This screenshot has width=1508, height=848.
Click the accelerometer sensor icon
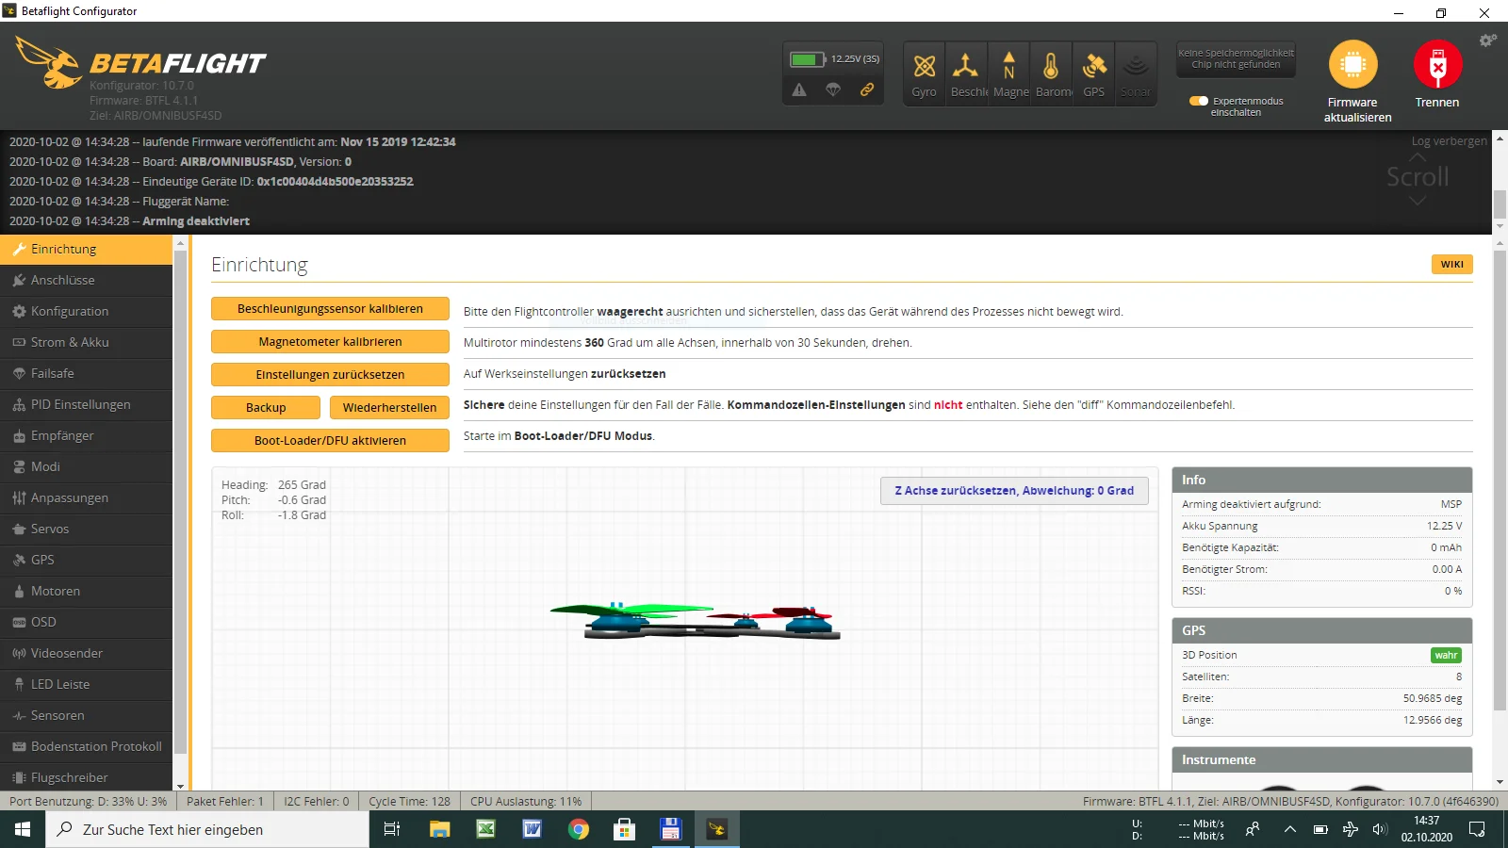pos(966,73)
